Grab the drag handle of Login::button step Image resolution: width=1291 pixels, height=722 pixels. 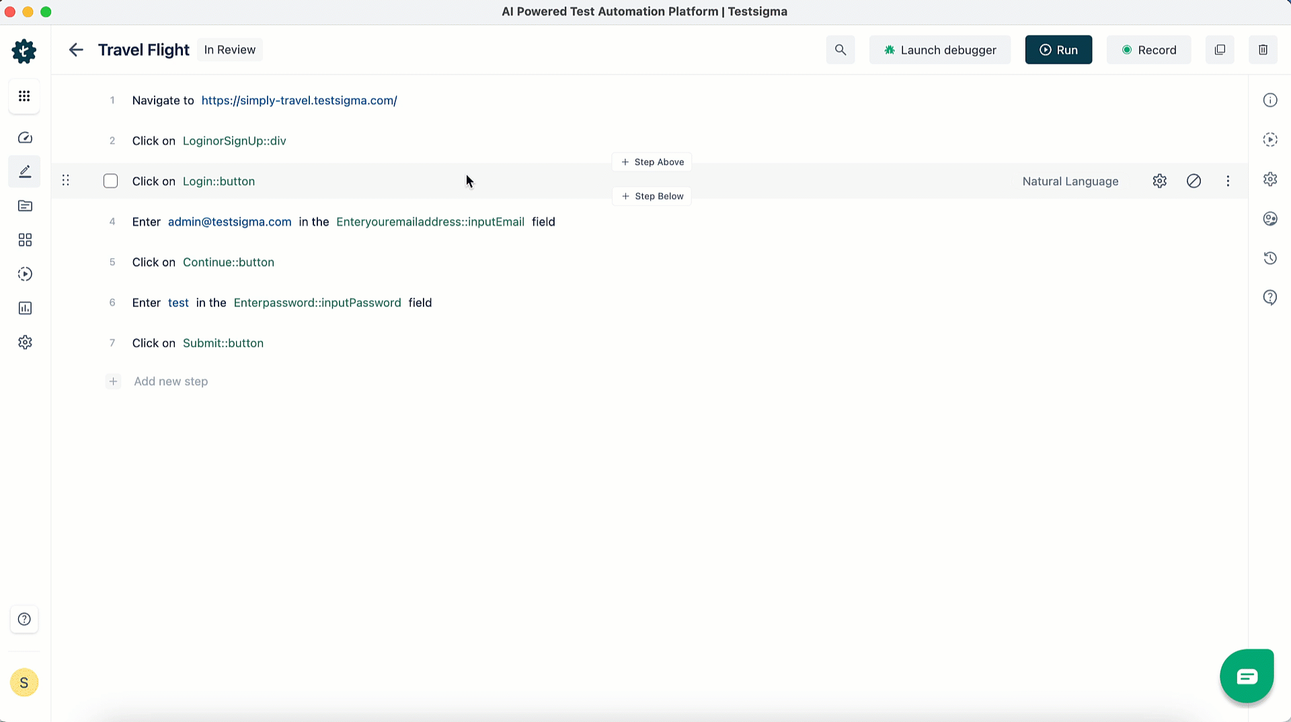[66, 180]
